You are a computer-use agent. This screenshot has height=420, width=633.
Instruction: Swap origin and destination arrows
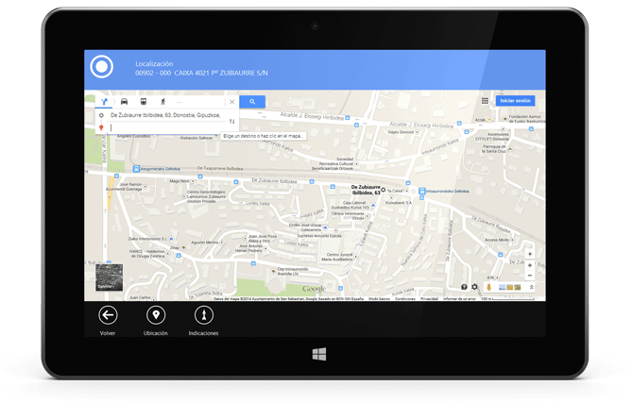point(232,121)
